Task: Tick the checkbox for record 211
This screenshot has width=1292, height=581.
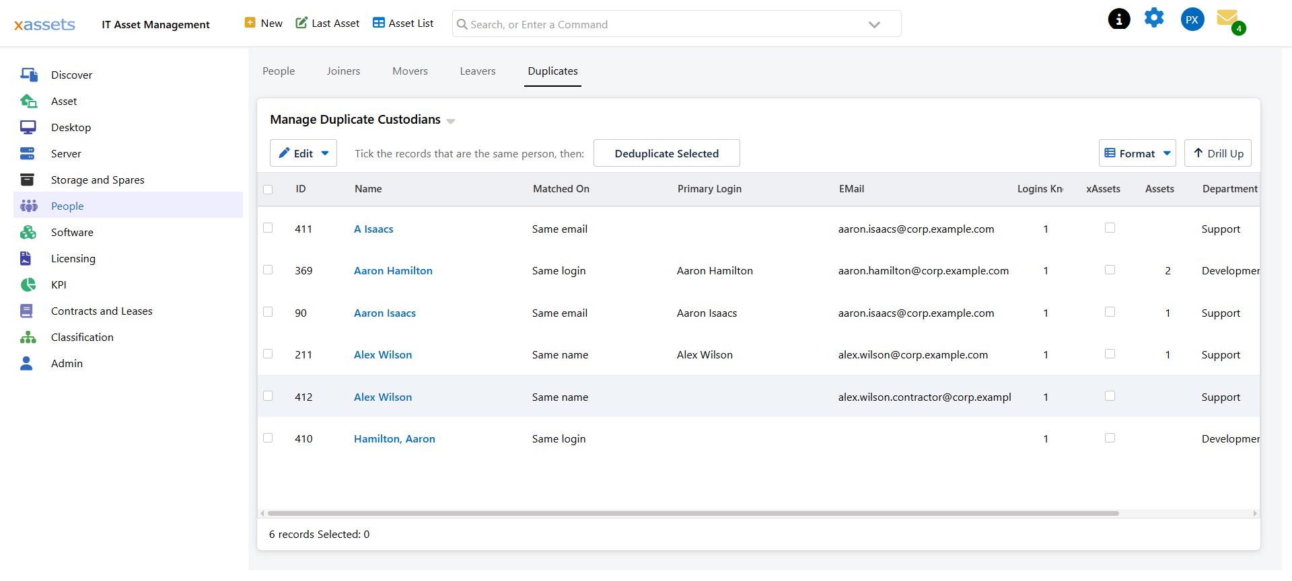Action: coord(268,354)
